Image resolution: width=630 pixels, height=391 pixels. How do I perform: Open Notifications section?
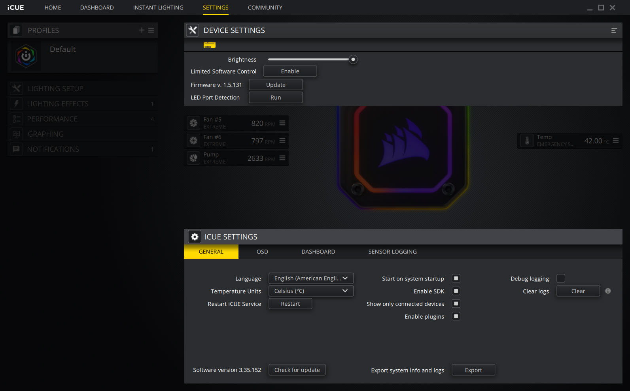(83, 149)
